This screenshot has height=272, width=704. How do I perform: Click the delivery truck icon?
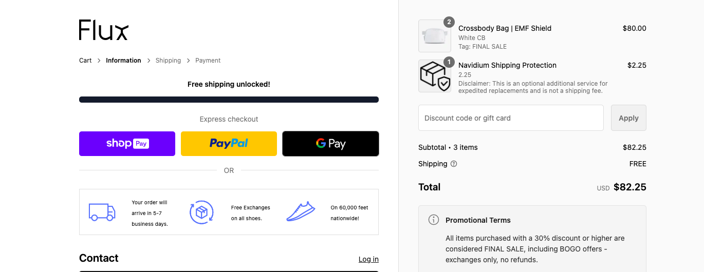pos(101,212)
